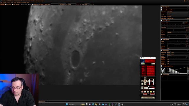The height and width of the screenshot is (106, 189).
Task: Open the Cameras menu
Action: [x=4, y=3]
